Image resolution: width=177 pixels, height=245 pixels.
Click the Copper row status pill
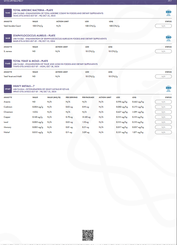point(163,117)
